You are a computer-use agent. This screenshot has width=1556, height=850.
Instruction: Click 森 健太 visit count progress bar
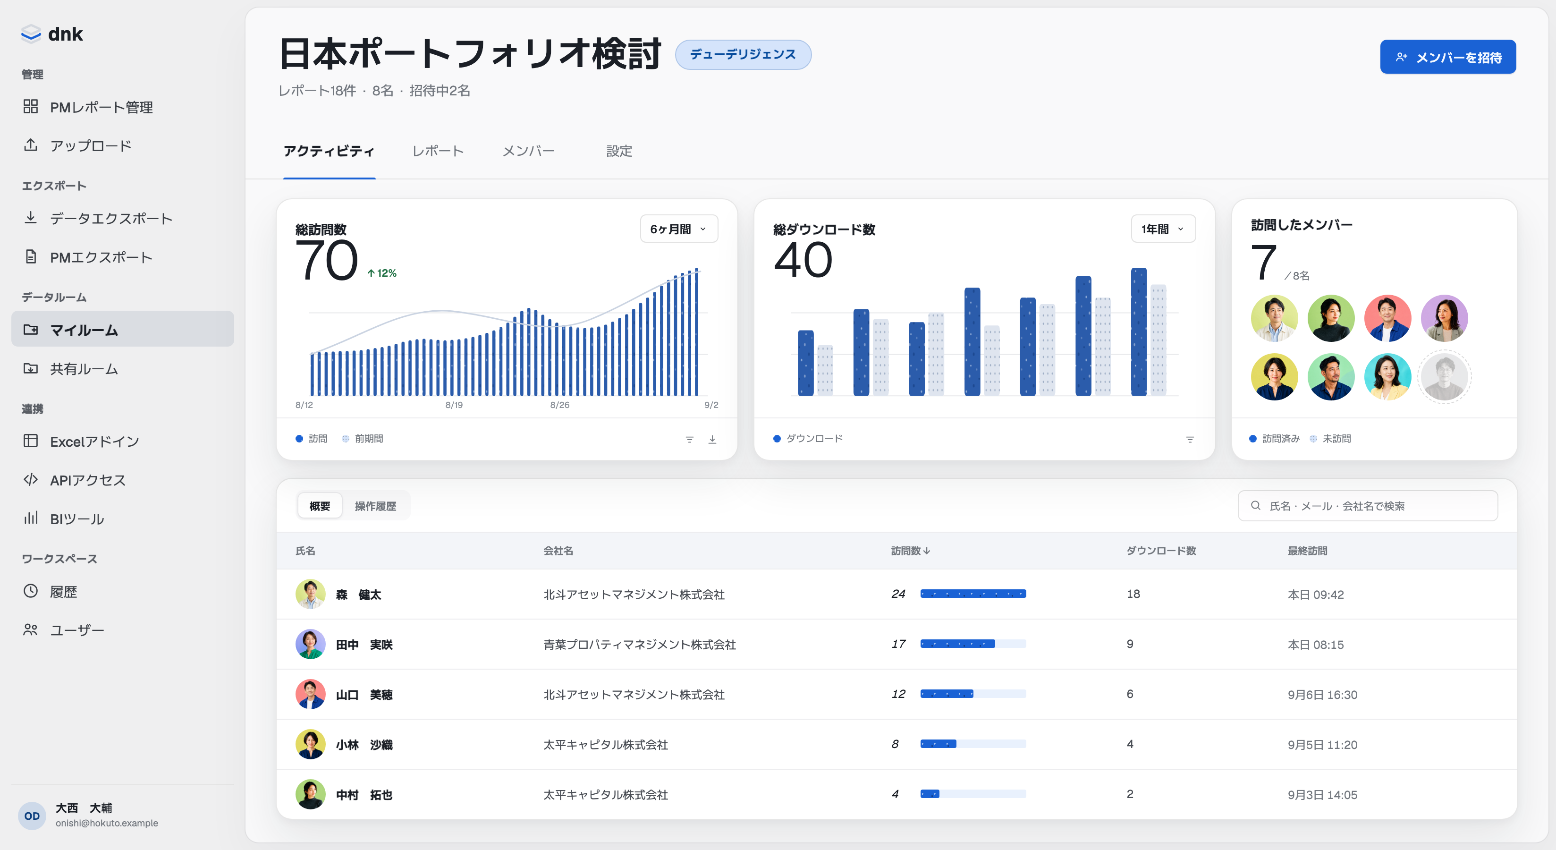(x=972, y=594)
